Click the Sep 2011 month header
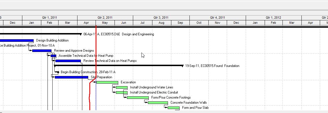Viewport: 328px width, 113px height. (x=180, y=23)
